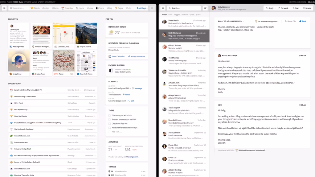Image resolution: width=315 pixels, height=177 pixels.
Task: Open the Sean Johnson email
Action: (x=184, y=135)
